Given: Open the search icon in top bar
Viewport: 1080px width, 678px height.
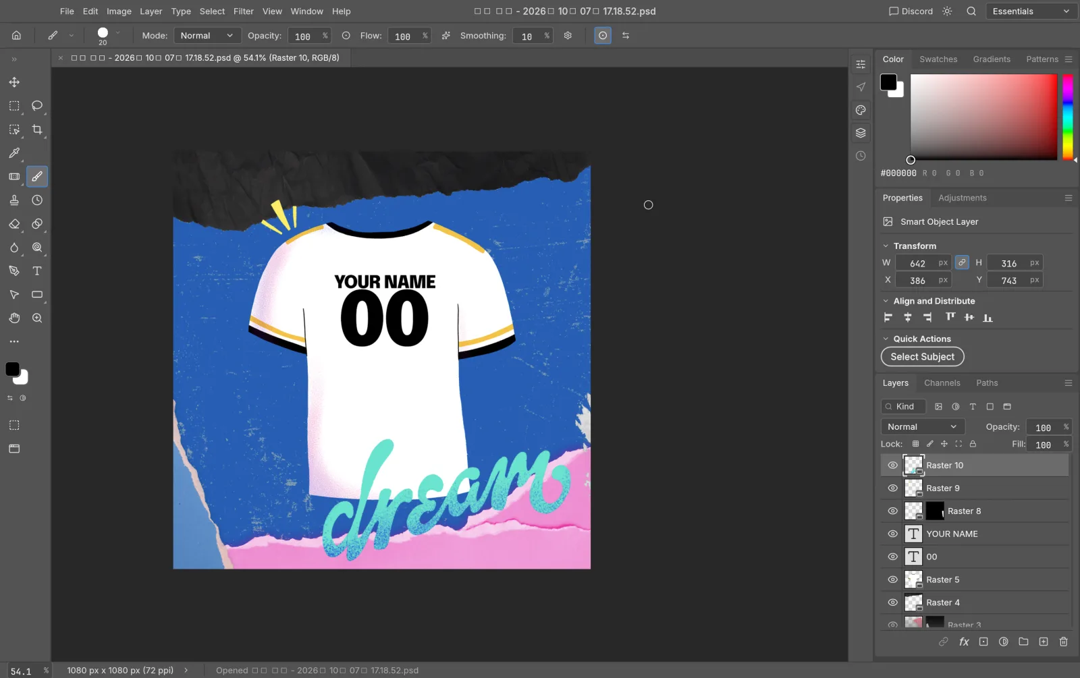Looking at the screenshot, I should tap(971, 11).
